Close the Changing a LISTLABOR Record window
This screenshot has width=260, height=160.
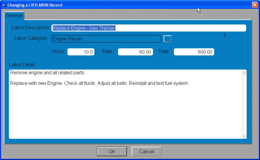pyautogui.click(x=255, y=5)
